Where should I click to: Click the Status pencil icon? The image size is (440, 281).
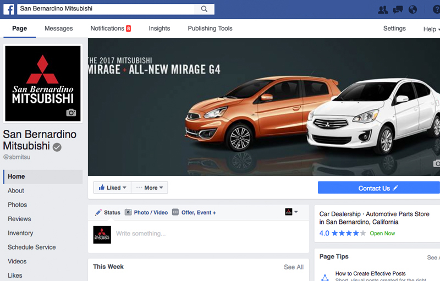point(98,212)
